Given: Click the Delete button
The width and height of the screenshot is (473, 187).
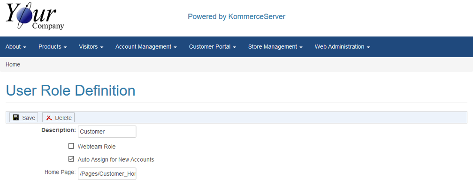Looking at the screenshot, I should pyautogui.click(x=59, y=118).
